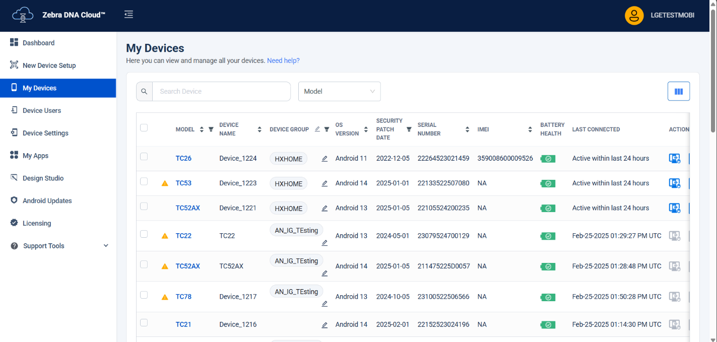717x342 pixels.
Task: Click the Need help? link
Action: click(x=283, y=60)
